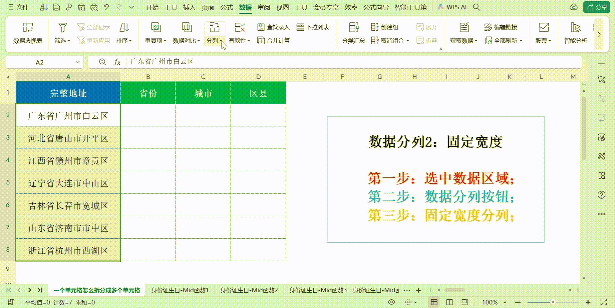
Task: Open the 身份证生日-Mid函数1 sheet tab
Action: click(180, 290)
